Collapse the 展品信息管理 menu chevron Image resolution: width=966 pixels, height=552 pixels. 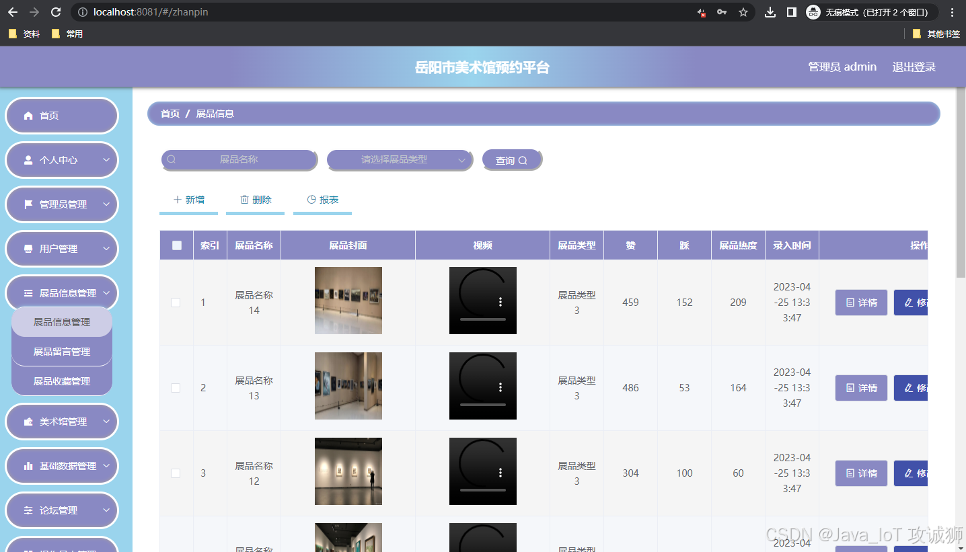[x=106, y=293]
